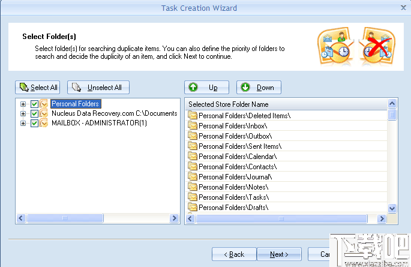
Task: Select 'Personal Folders\Sent Items\' row
Action: [286, 146]
